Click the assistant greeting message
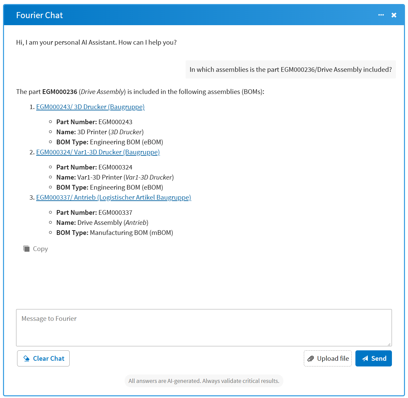The width and height of the screenshot is (408, 398). coord(96,42)
